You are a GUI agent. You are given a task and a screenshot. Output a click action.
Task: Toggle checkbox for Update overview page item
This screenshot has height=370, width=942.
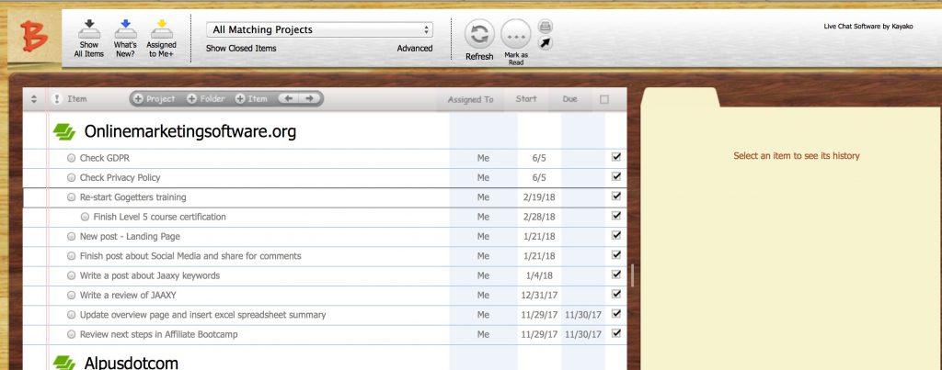click(615, 314)
